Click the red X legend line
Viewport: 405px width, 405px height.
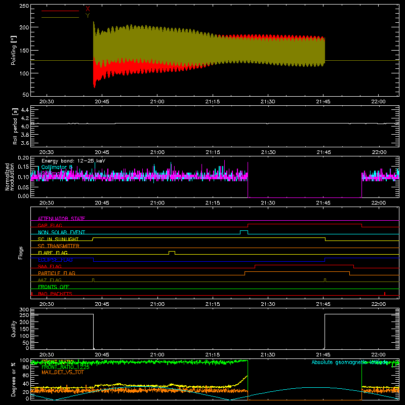click(60, 11)
